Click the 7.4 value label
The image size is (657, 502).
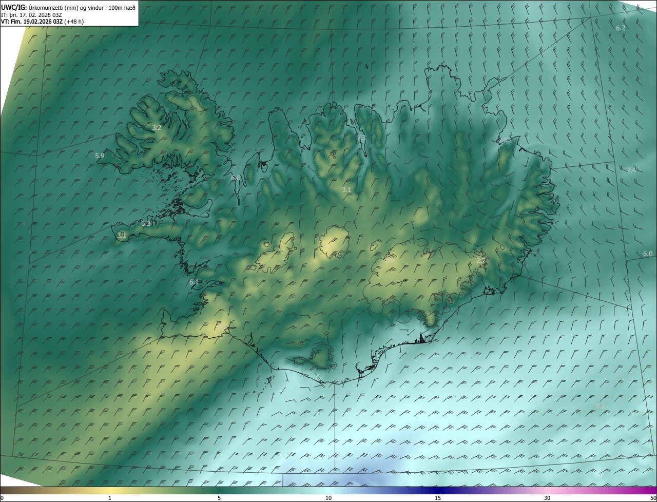(x=631, y=170)
